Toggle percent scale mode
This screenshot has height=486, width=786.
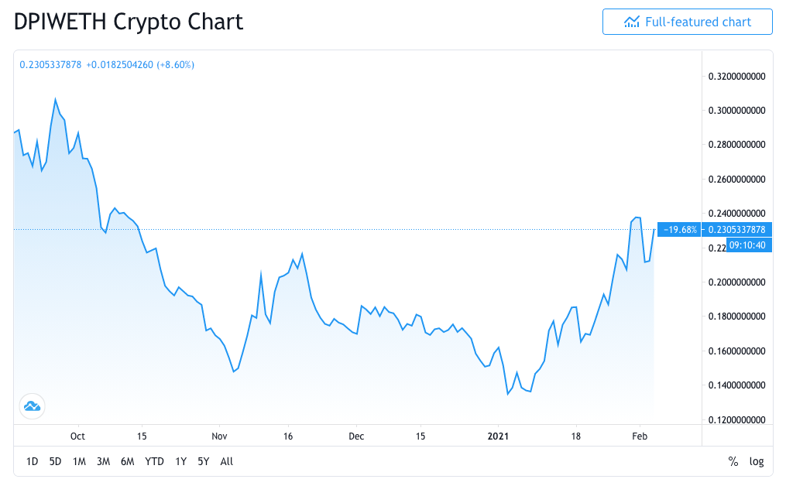(x=733, y=461)
